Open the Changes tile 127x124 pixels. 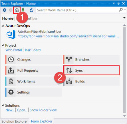(x=33, y=59)
